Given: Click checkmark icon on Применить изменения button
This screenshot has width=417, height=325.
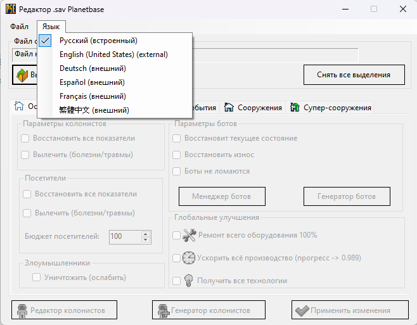Looking at the screenshot, I should tap(302, 310).
